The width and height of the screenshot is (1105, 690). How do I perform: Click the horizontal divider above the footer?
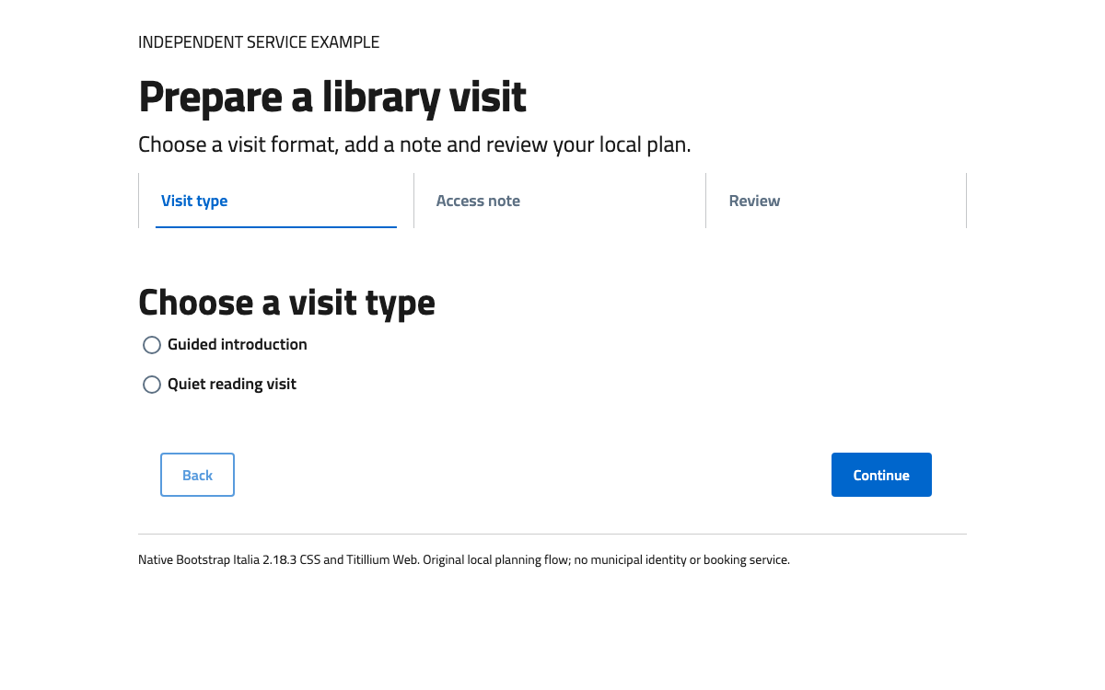(552, 534)
